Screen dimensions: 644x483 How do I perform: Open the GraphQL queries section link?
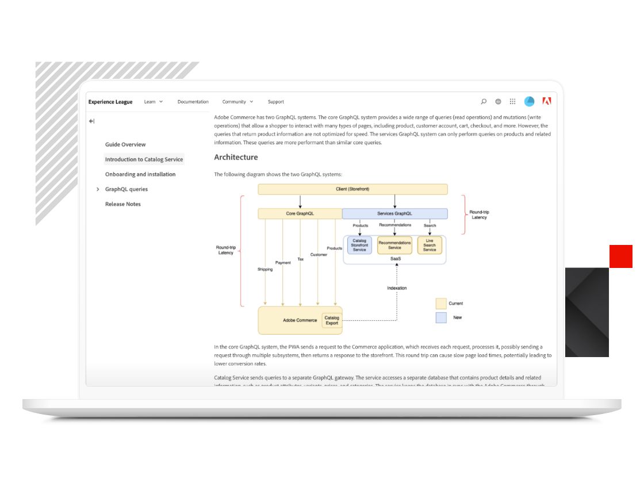click(126, 189)
